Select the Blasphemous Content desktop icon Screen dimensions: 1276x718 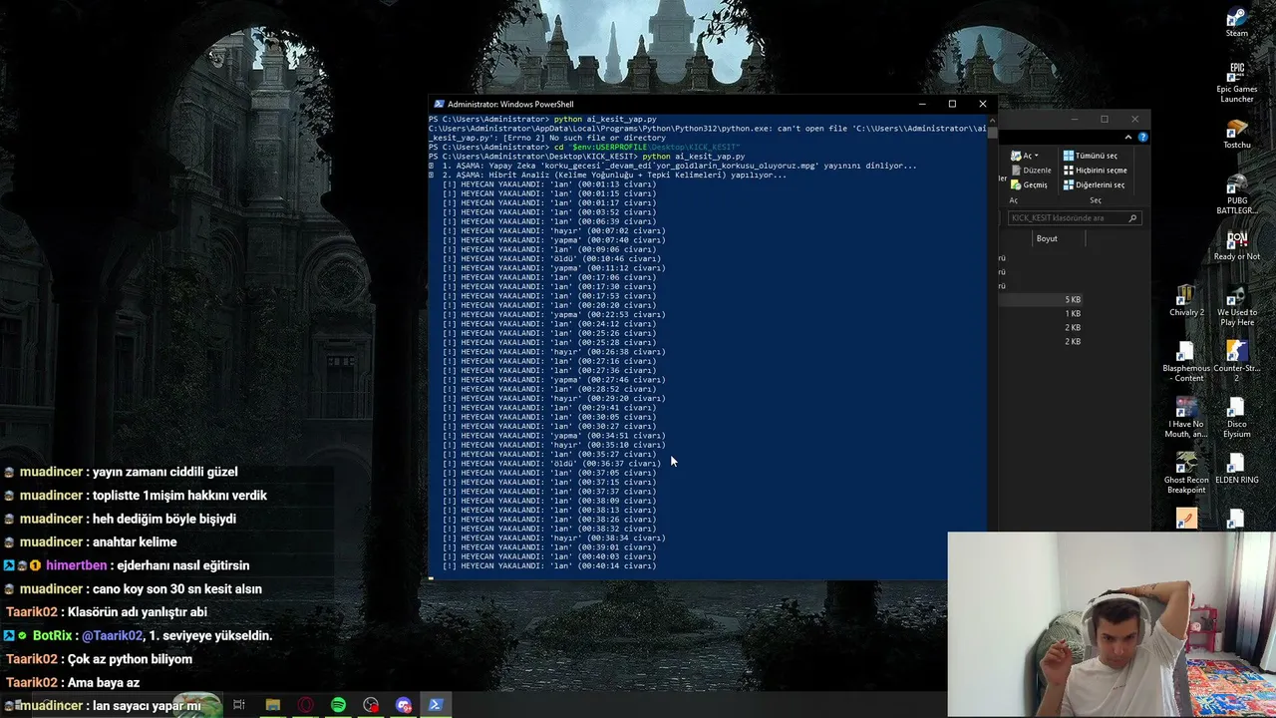[x=1186, y=361]
